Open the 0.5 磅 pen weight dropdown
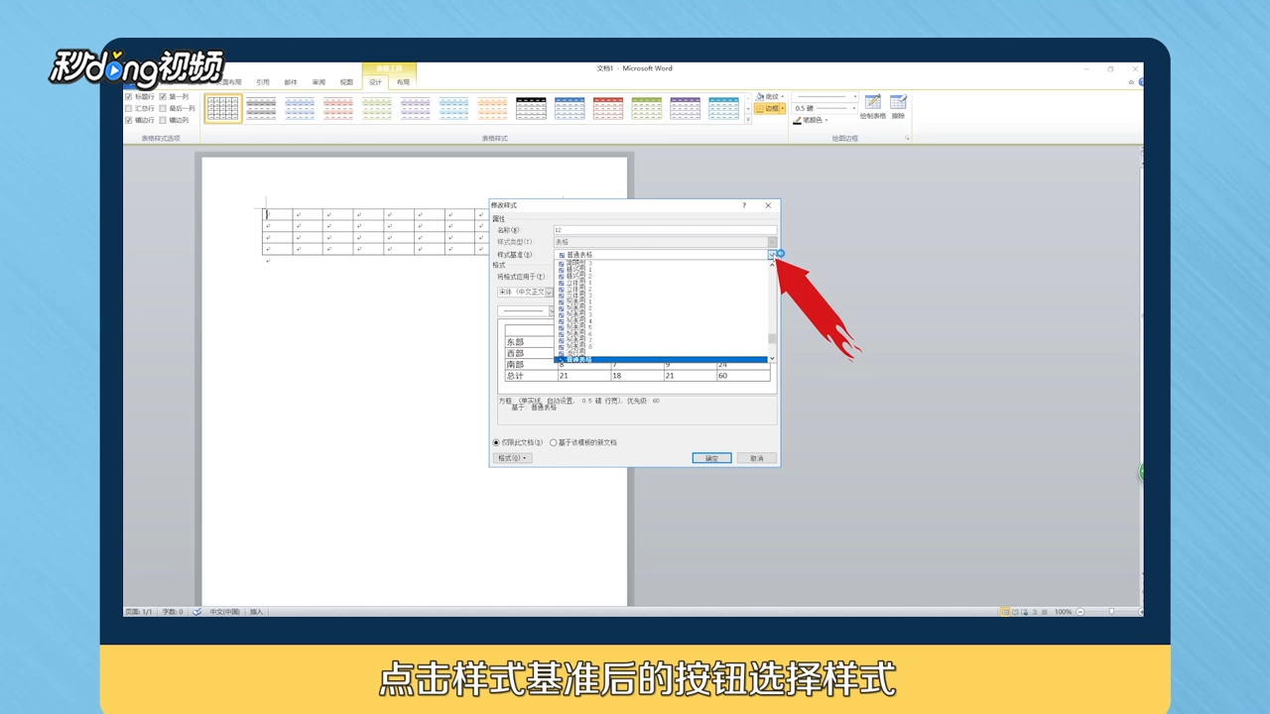This screenshot has width=1270, height=714. point(853,108)
